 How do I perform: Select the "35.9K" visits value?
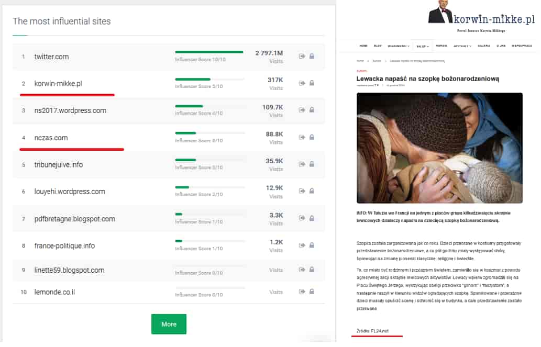point(274,161)
